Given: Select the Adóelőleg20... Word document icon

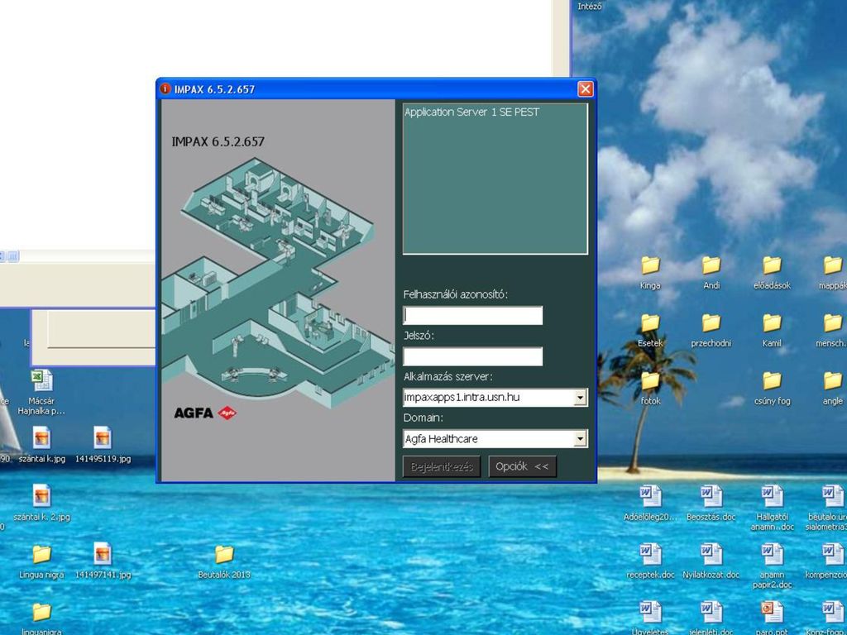Looking at the screenshot, I should point(650,496).
